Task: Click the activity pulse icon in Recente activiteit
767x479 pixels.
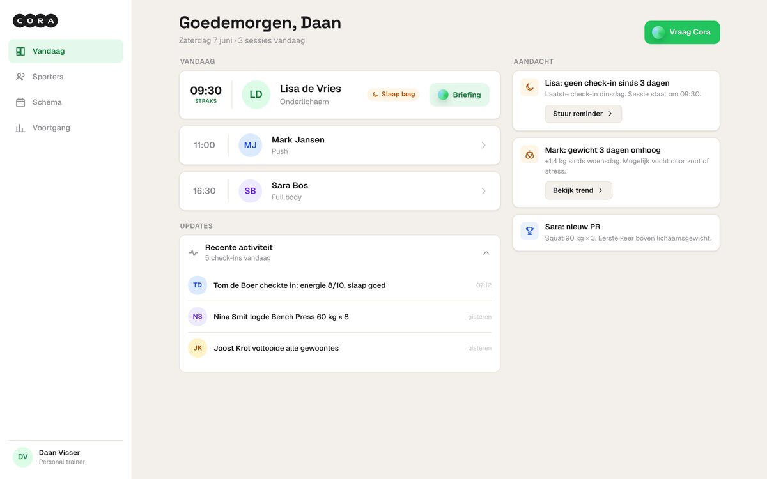Action: coord(193,253)
